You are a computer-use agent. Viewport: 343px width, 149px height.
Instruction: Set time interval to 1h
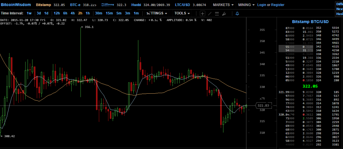(87, 13)
